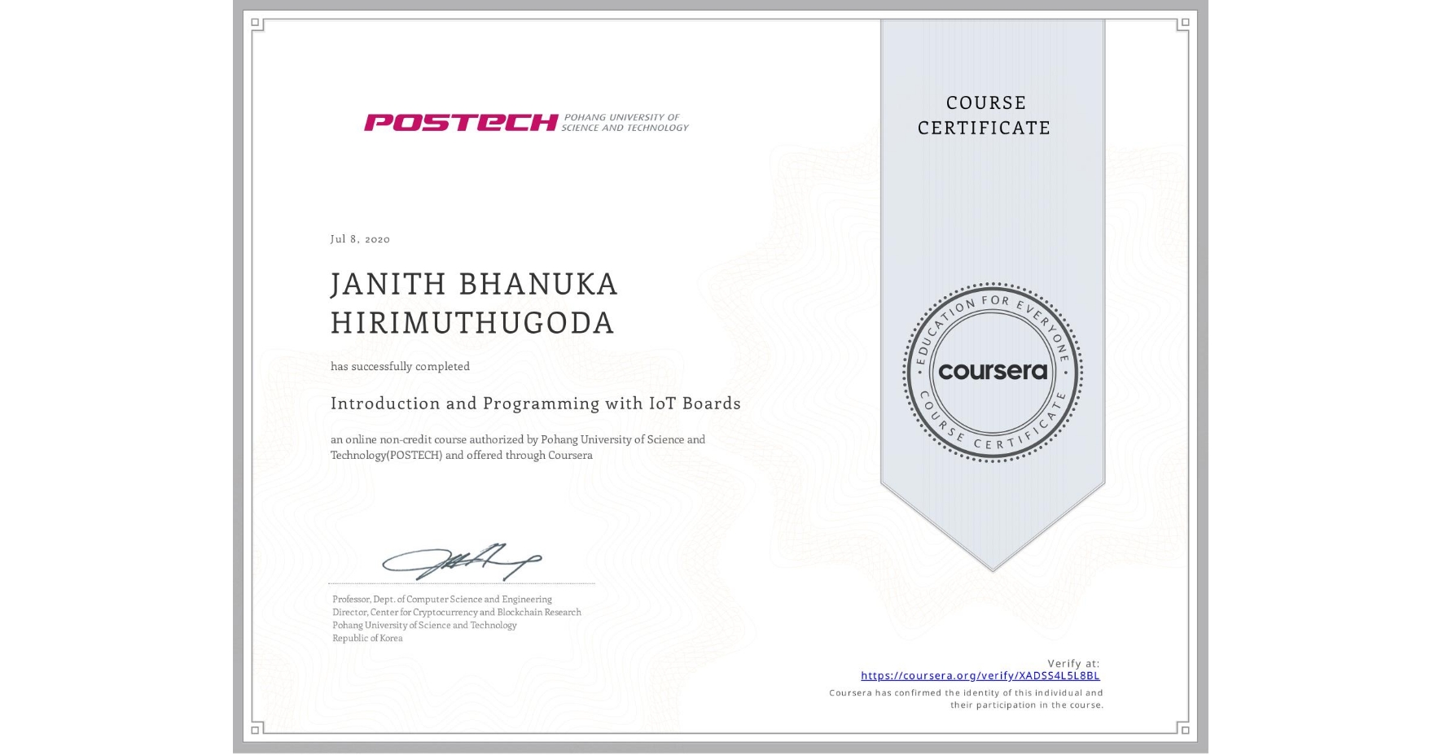
Task: Select the 'has successfully completed' text
Action: pos(400,367)
